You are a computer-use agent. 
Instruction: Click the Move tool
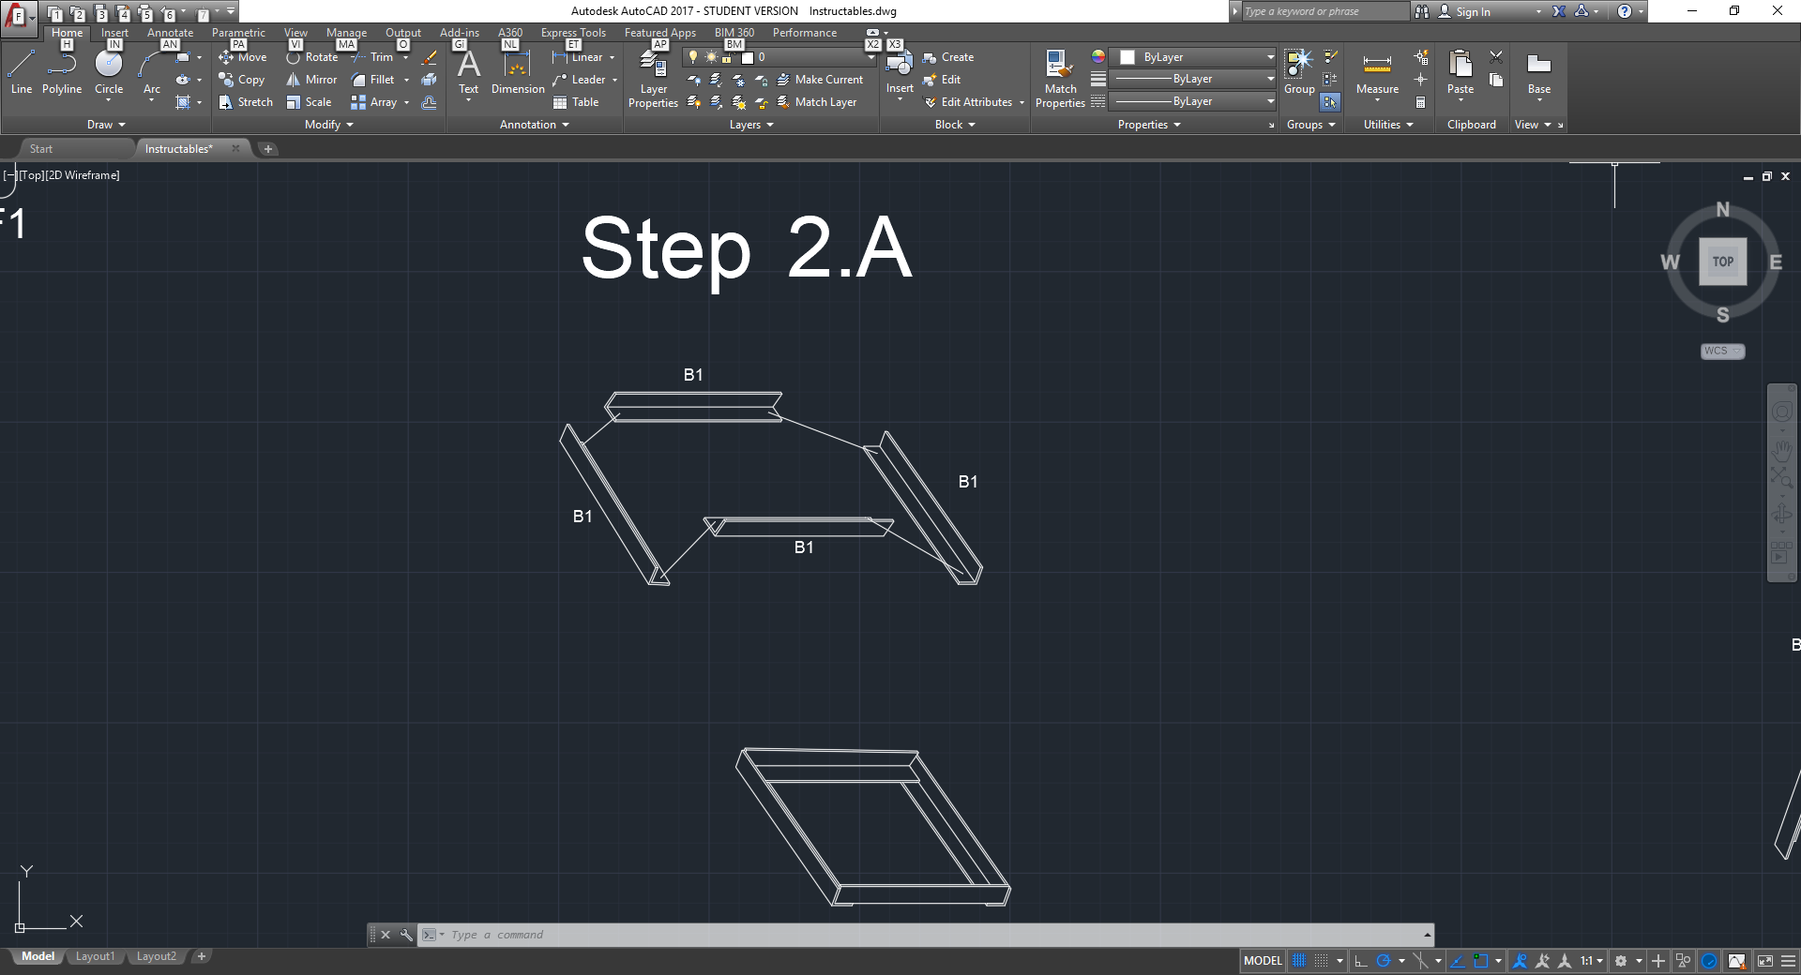point(243,57)
